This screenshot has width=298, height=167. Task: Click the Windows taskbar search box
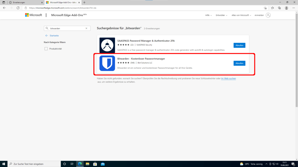point(34,164)
